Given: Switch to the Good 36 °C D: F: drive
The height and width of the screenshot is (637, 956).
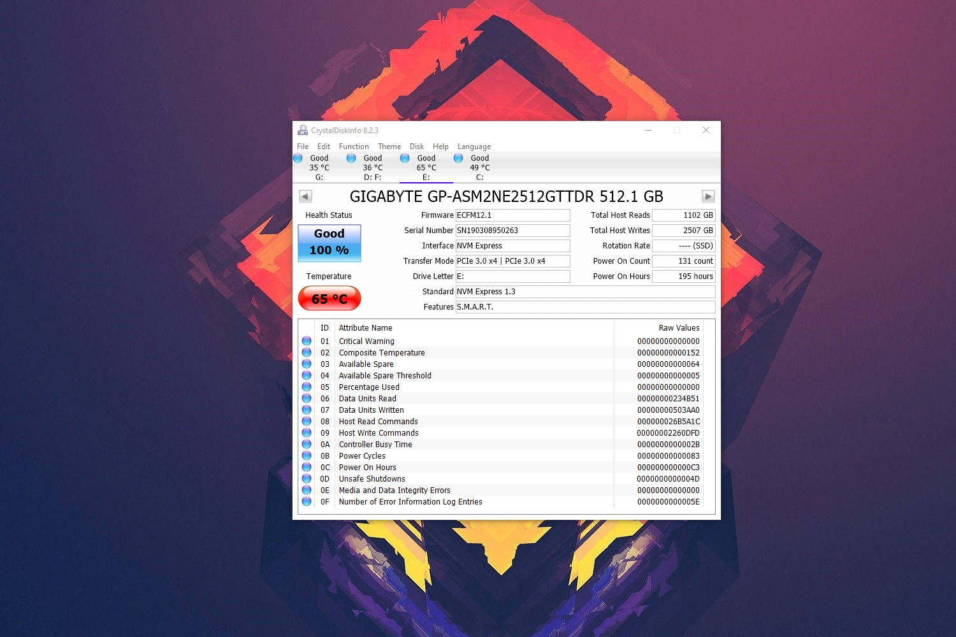Looking at the screenshot, I should [373, 168].
